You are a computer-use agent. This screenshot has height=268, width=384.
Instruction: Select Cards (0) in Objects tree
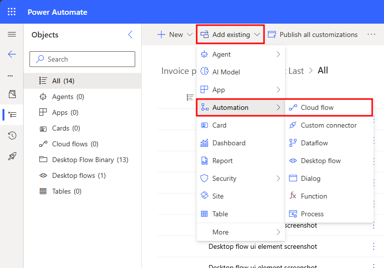coord(82,128)
